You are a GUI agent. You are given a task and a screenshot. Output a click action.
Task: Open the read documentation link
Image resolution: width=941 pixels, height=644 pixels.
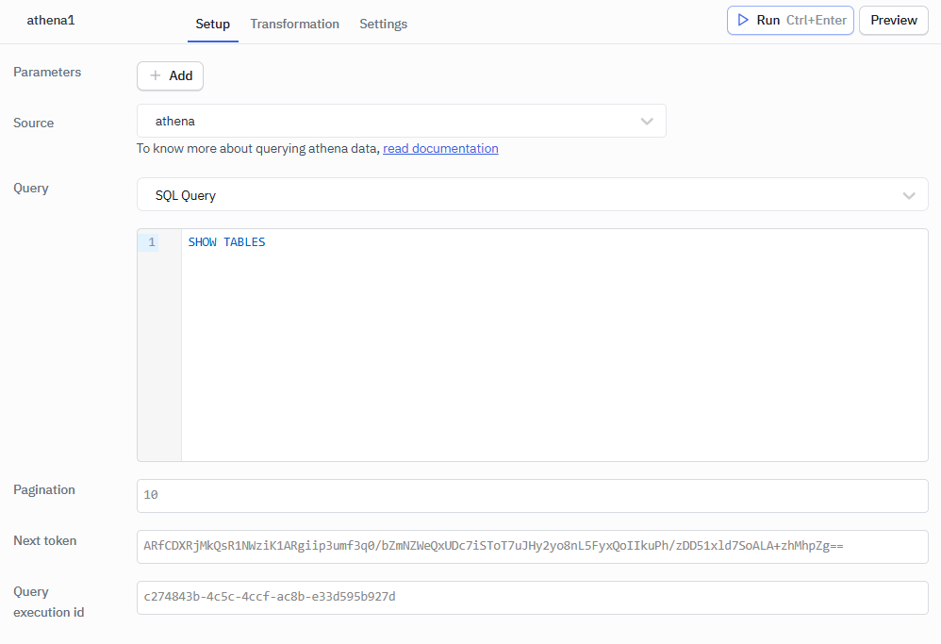click(440, 148)
